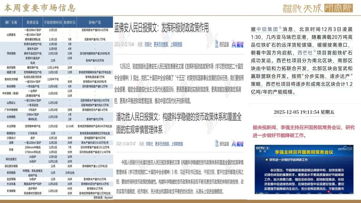
Task: Click the 开始检修时间 column header
Action: tap(53, 22)
